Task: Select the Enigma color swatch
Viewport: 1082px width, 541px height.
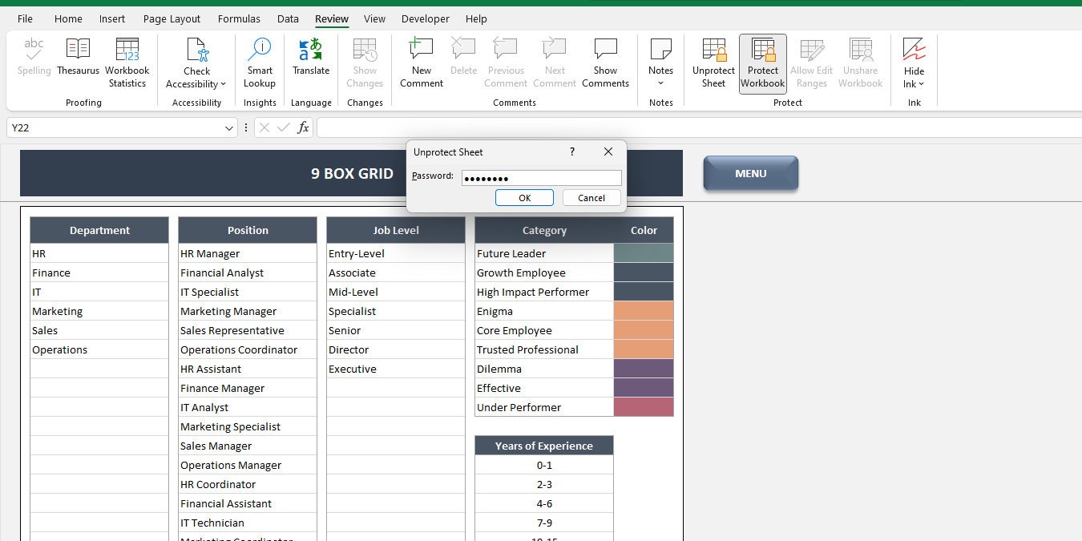Action: click(x=644, y=311)
